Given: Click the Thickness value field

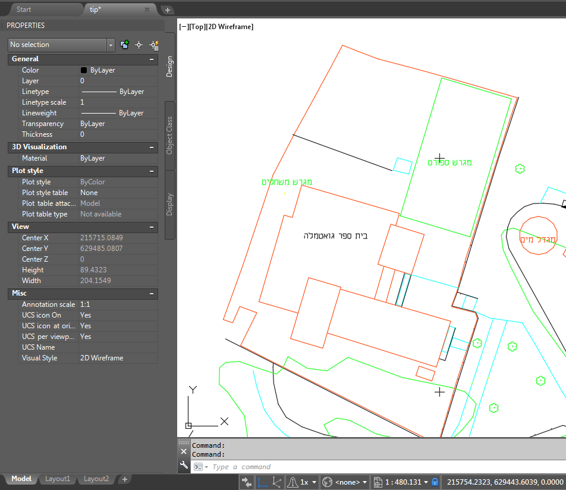Looking at the screenshot, I should 118,134.
